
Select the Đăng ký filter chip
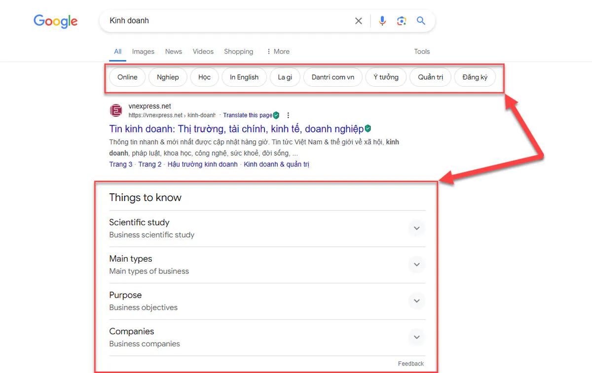coord(475,77)
